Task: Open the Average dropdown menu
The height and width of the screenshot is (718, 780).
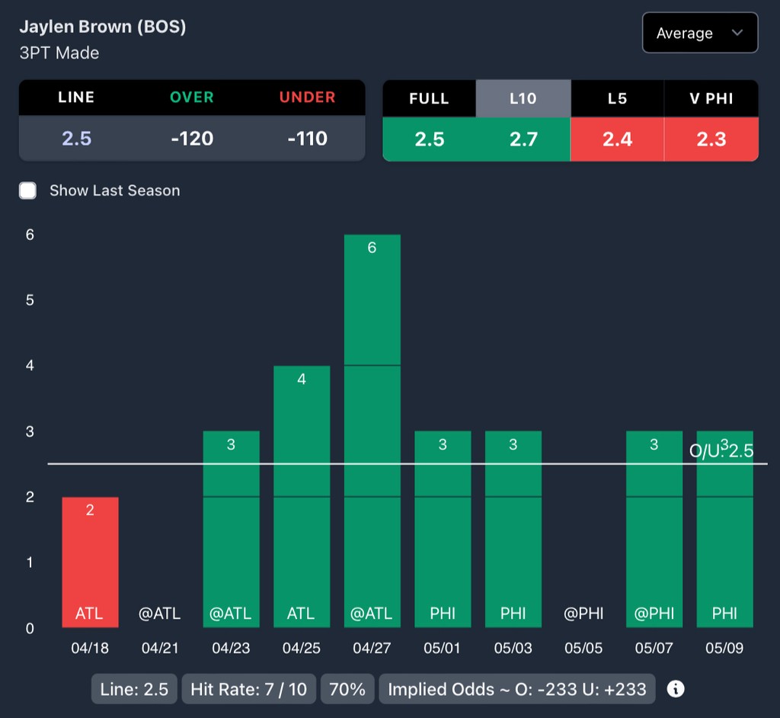Action: (700, 33)
